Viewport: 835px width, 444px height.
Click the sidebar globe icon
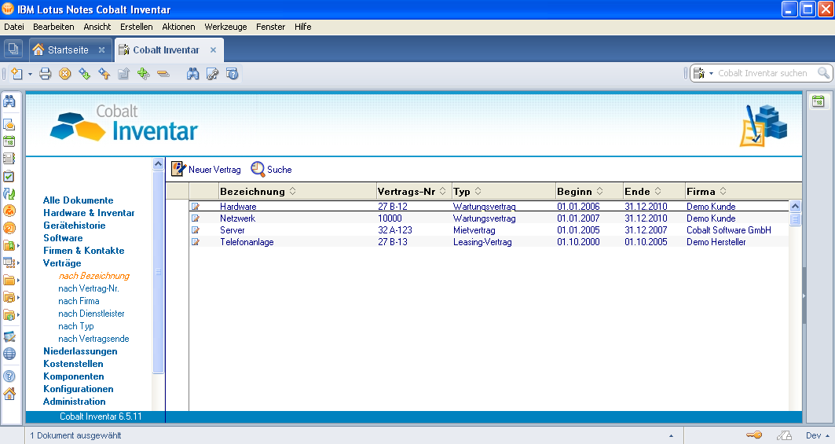click(x=9, y=354)
